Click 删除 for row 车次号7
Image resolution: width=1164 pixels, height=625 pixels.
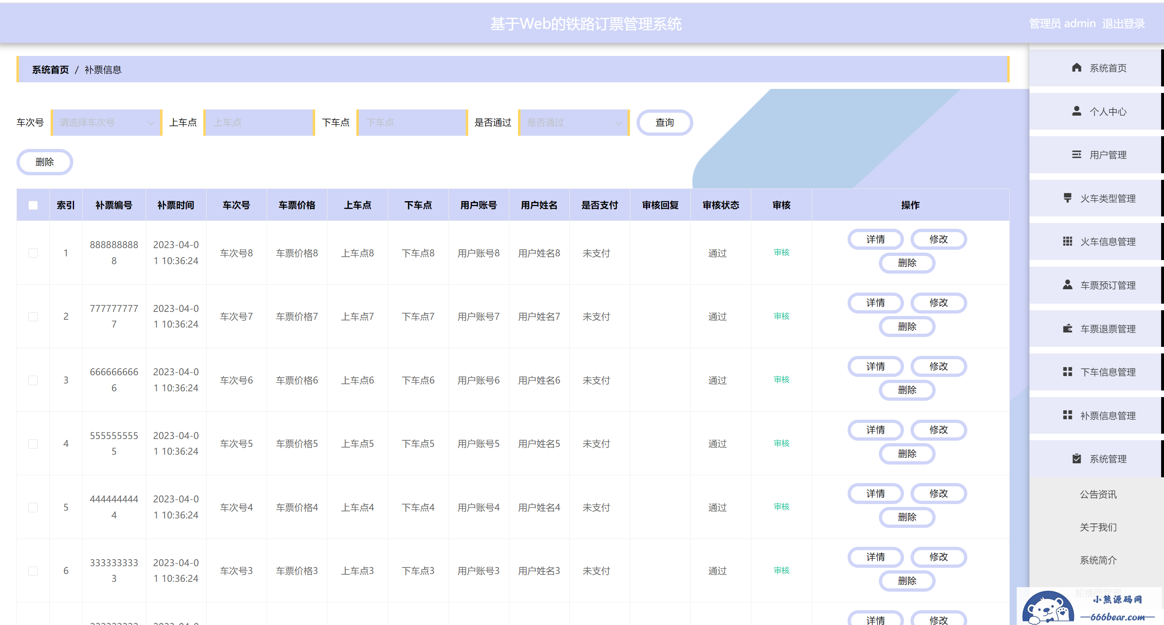point(907,326)
